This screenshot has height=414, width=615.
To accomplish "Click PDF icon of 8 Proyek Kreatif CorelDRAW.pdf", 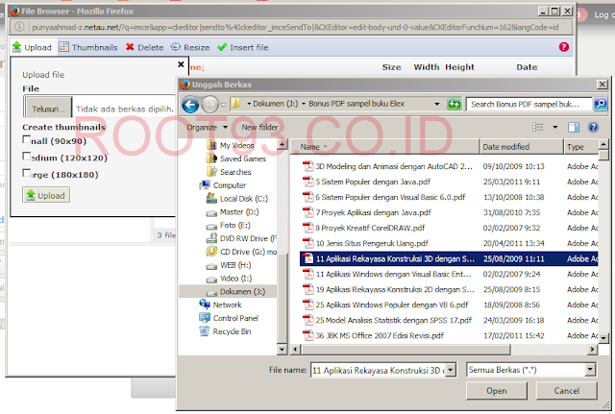I will [308, 228].
